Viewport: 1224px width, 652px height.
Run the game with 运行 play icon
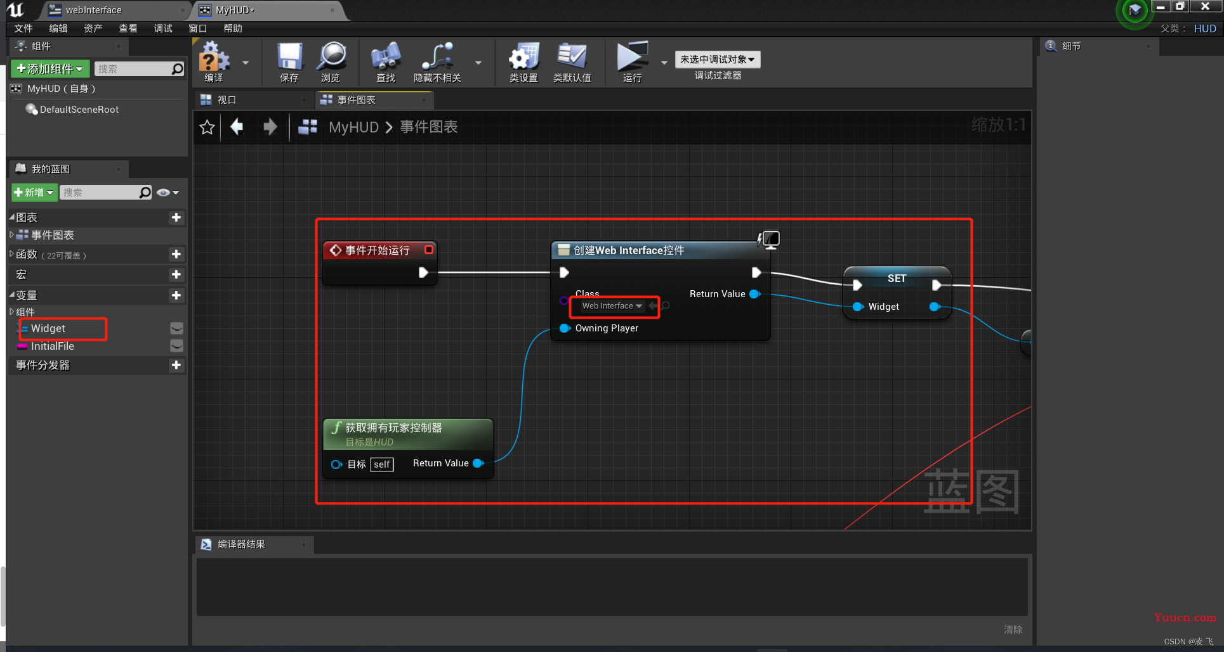[633, 62]
